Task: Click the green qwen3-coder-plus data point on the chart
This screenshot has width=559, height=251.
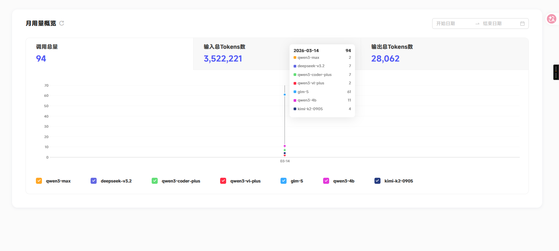Action: coord(285,150)
